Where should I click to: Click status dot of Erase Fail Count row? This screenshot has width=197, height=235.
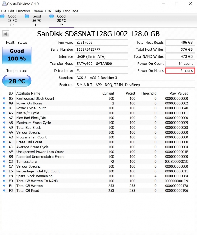coord(4,142)
